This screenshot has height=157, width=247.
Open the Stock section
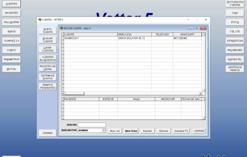tap(235, 22)
